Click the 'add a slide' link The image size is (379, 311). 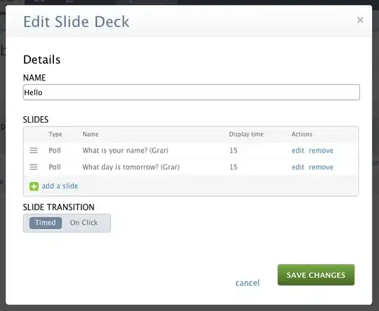(x=60, y=186)
